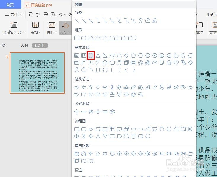The width and height of the screenshot is (217, 177).
Task: Collapse the slide panel with double chevron
Action: [x=4, y=45]
